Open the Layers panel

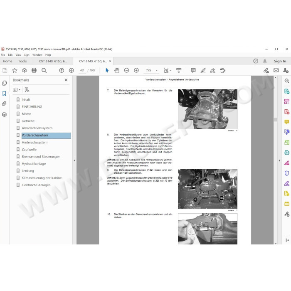(4, 114)
